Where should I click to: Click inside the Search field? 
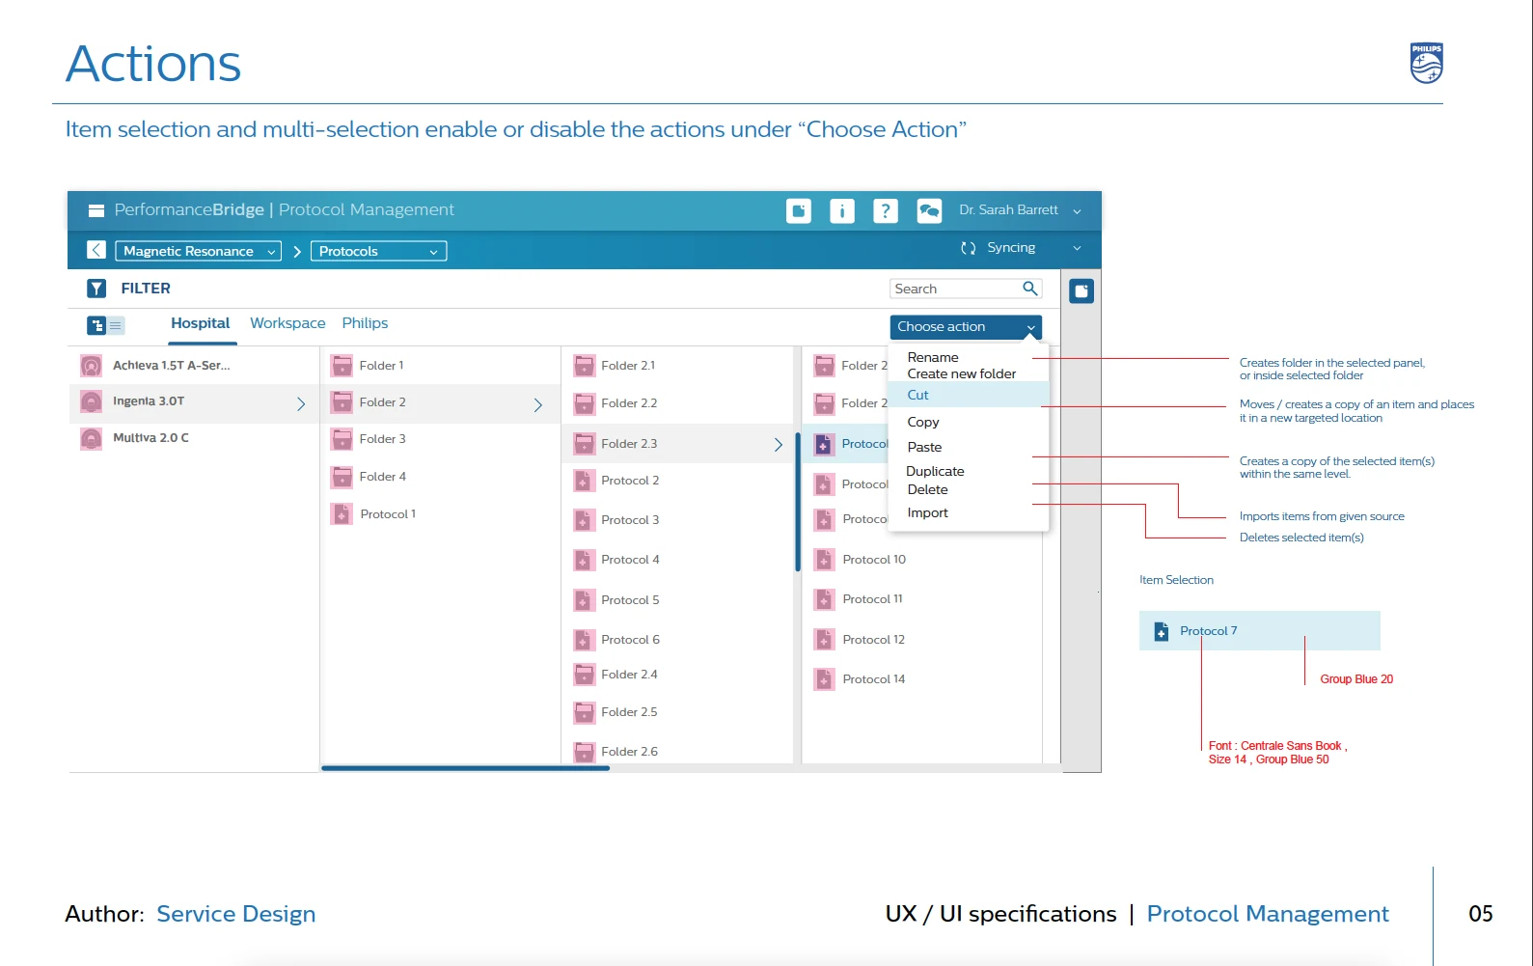[966, 289]
